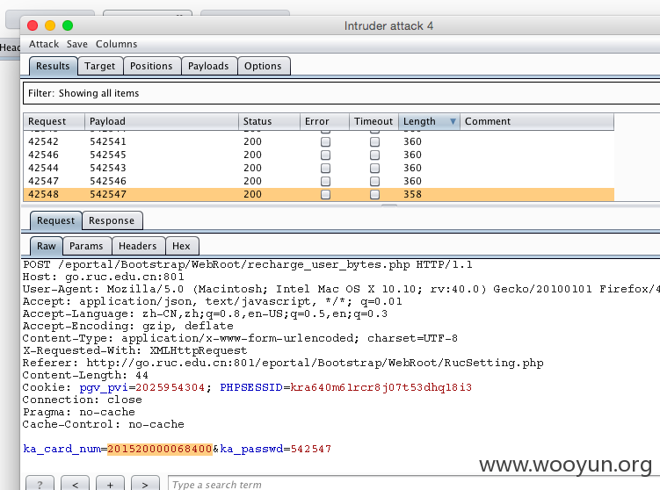Open the Request message tab

[55, 220]
